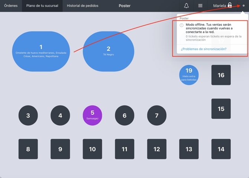Screen dimensions: 249x178
Task: Open the hamburger menu icon
Action: 200,6
